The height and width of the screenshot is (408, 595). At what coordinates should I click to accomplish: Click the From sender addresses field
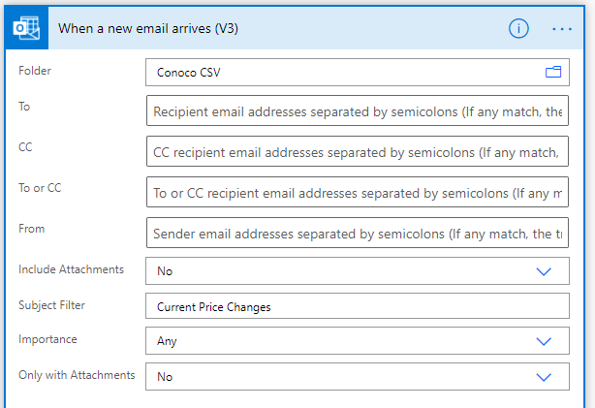(358, 233)
